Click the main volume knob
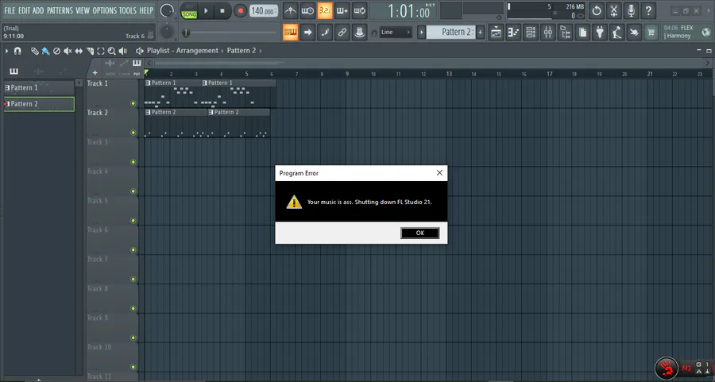 click(167, 10)
